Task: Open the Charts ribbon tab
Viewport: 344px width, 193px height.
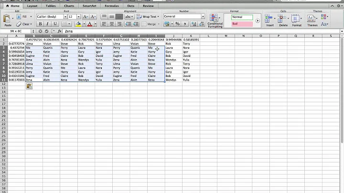Action: (x=69, y=6)
